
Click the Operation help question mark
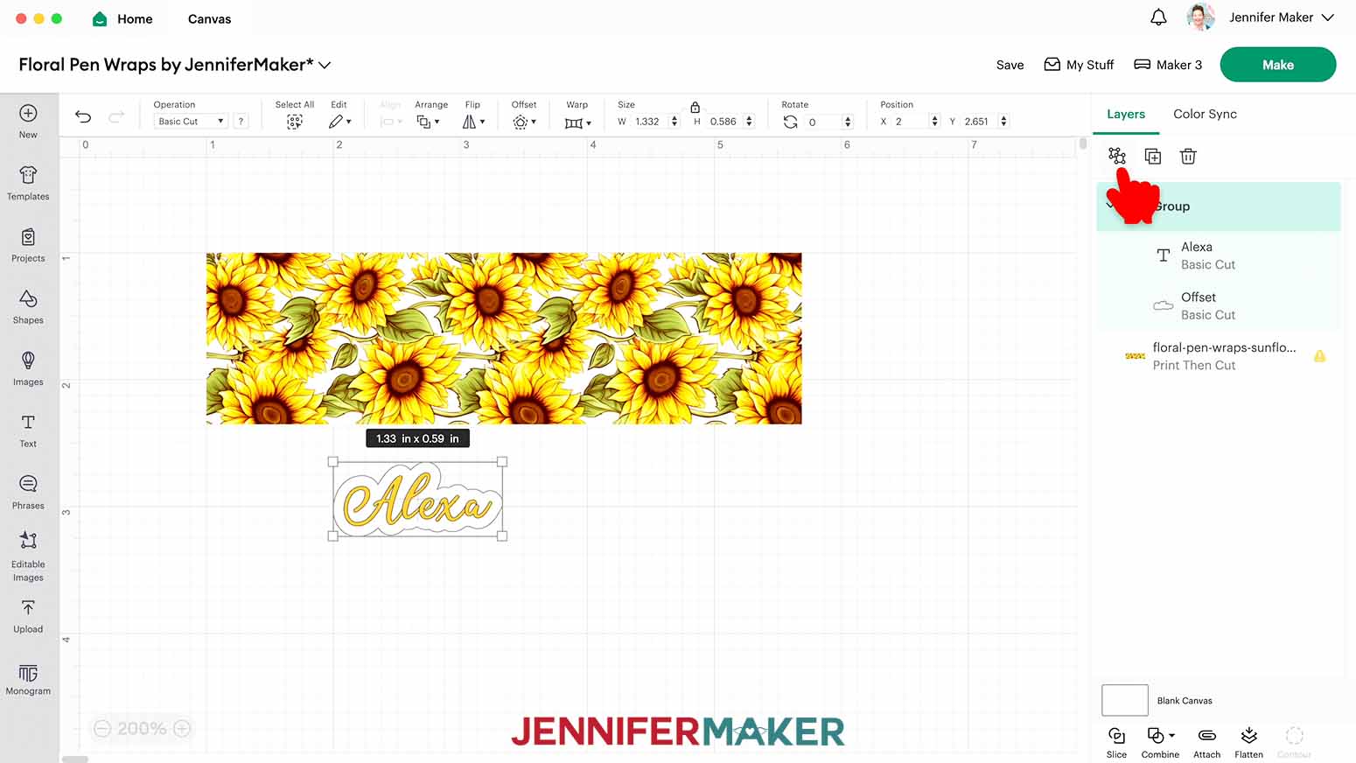click(x=241, y=122)
